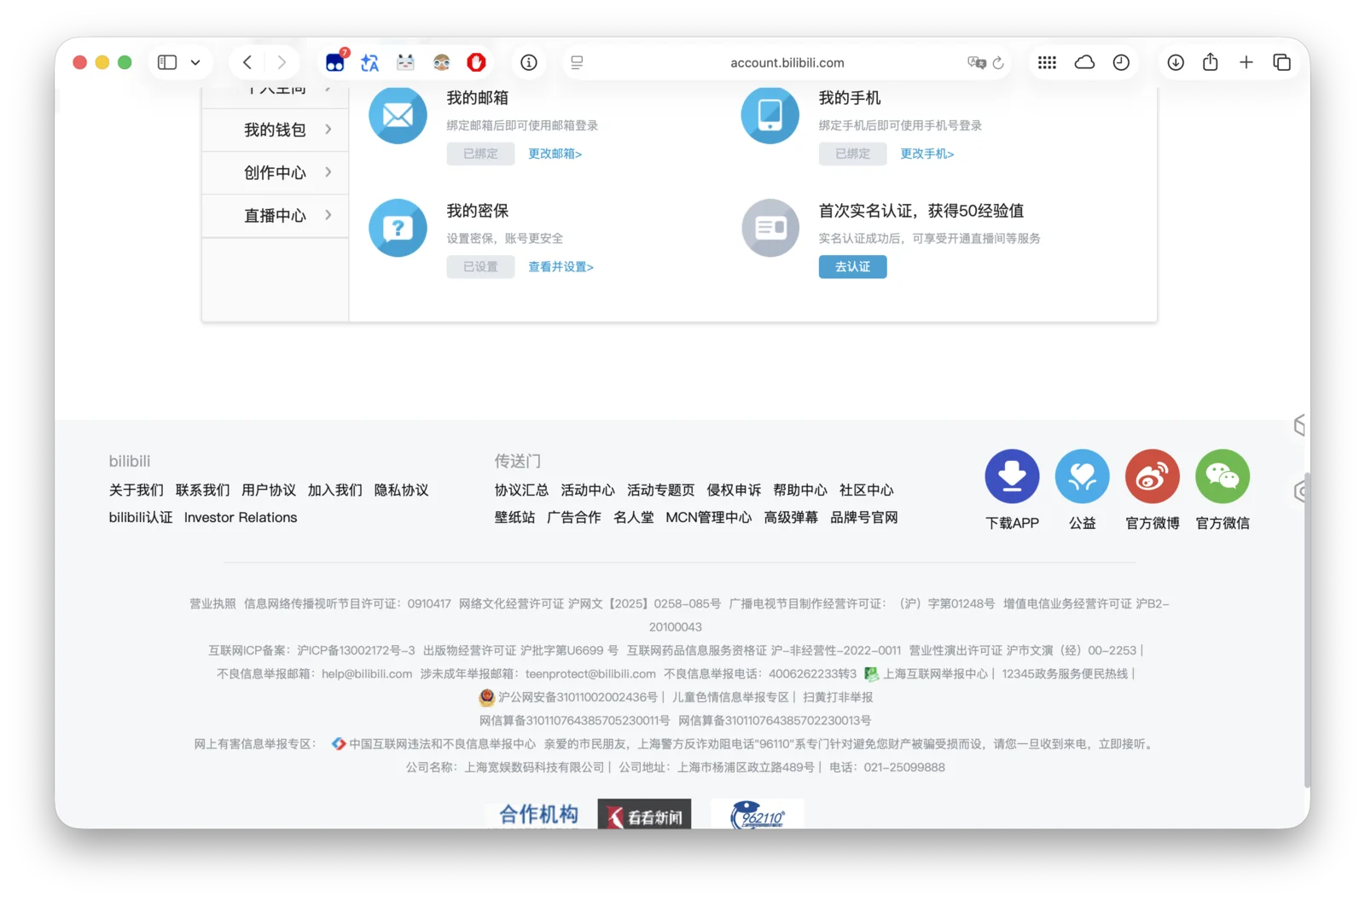Open the 联系我们 footer link

203,490
